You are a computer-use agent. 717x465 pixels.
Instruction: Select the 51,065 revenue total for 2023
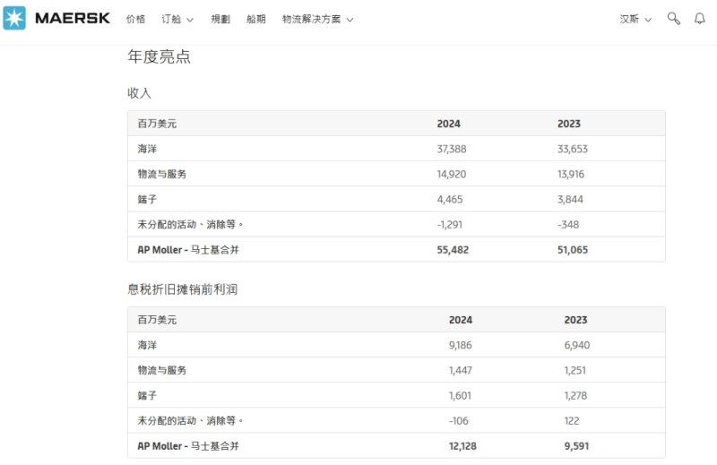point(573,250)
